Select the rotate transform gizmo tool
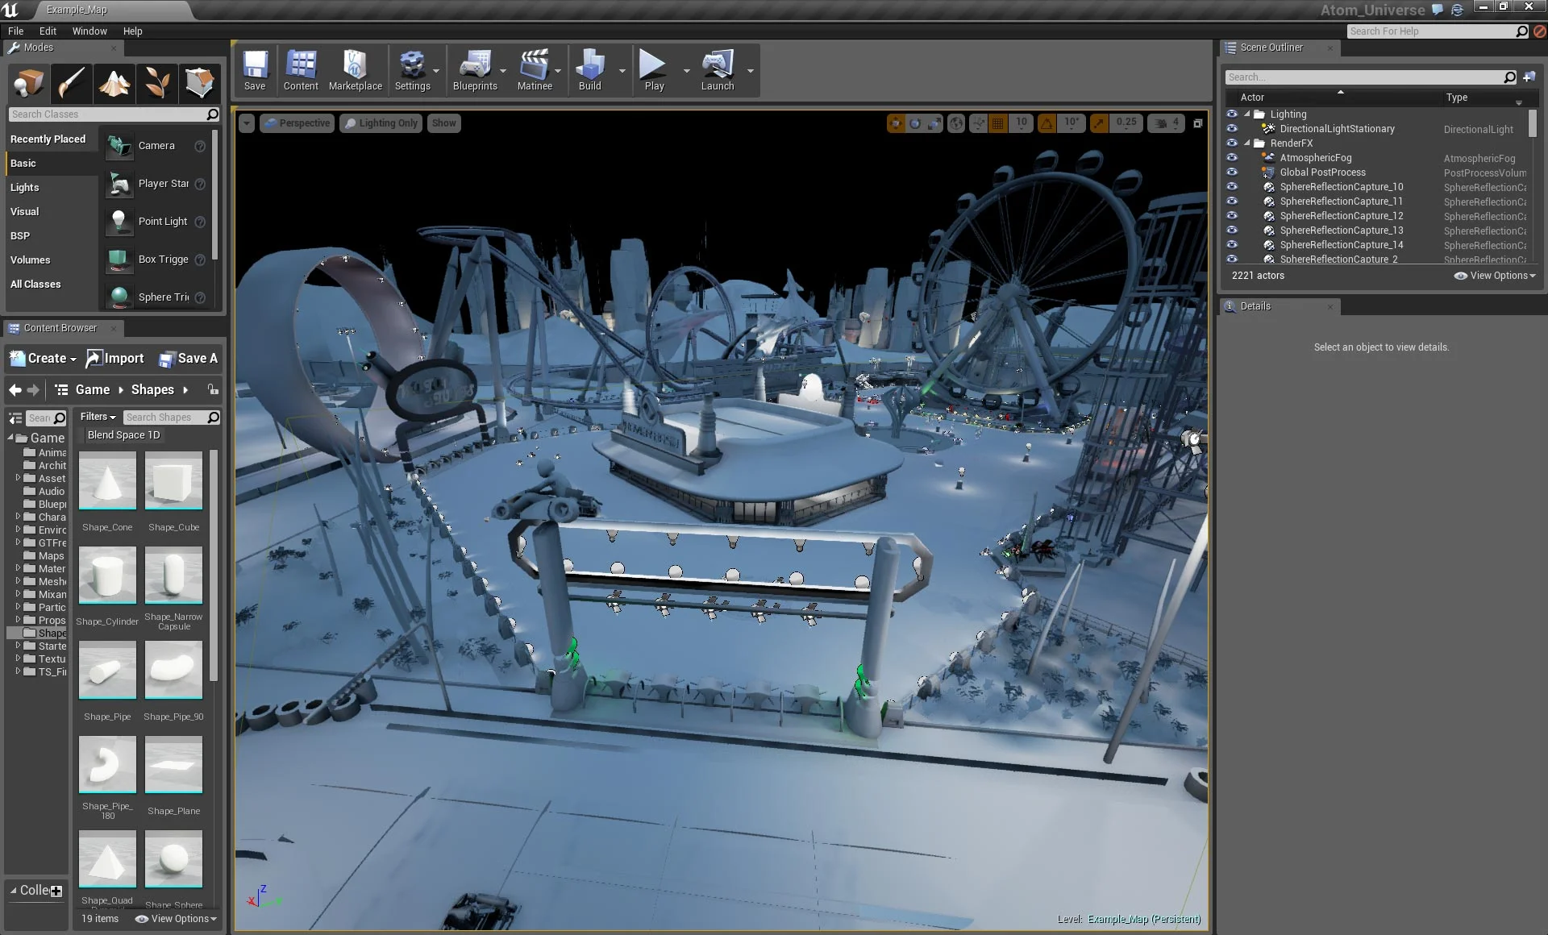The width and height of the screenshot is (1548, 935). point(915,123)
